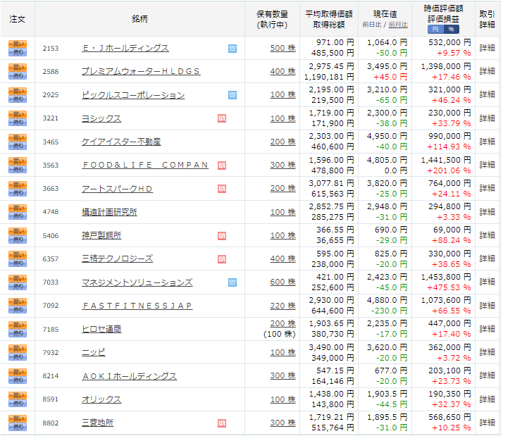This screenshot has width=515, height=436.
Task: Open the ヒロセ通商 stock link
Action: [101, 329]
